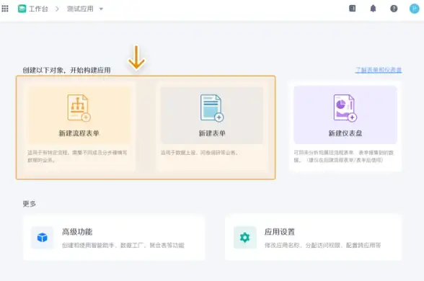Click 新建表单 description text
Image resolution: width=424 pixels, height=281 pixels.
199,153
